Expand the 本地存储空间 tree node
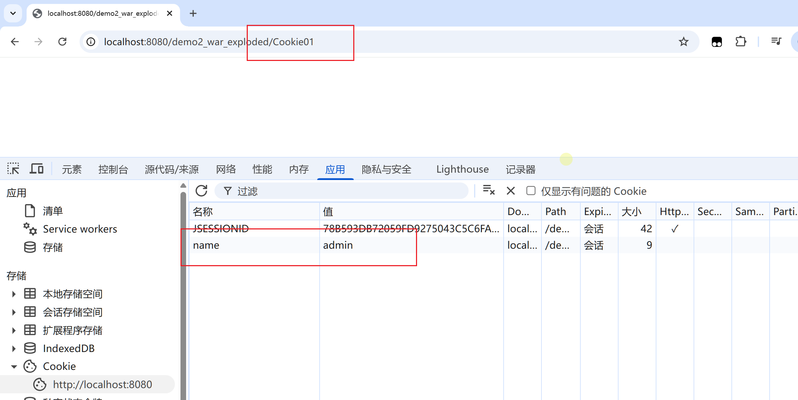 [x=14, y=294]
